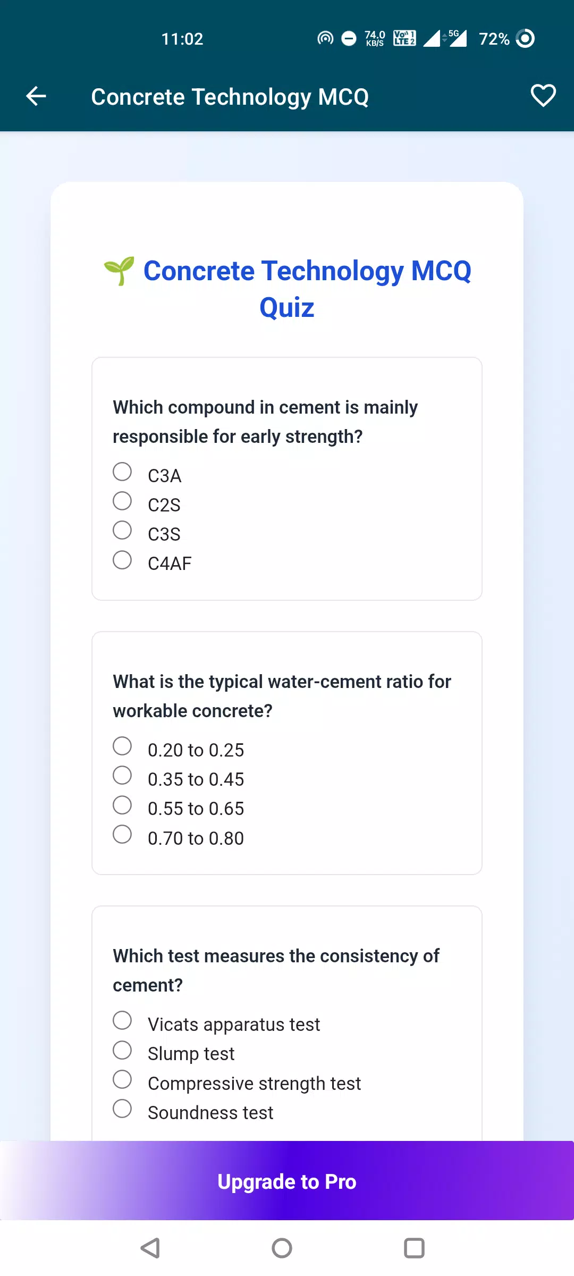Choose the Soundness test option

(x=122, y=1109)
